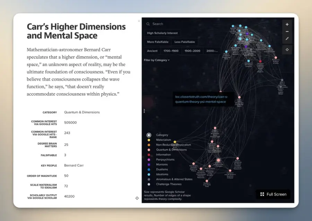Zoom in on the theory map
Image resolution: width=312 pixels, height=221 pixels.
click(287, 24)
